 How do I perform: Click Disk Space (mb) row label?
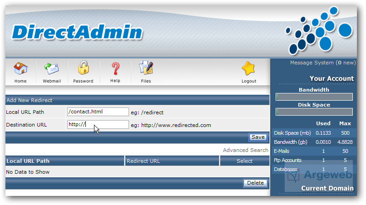pyautogui.click(x=292, y=133)
